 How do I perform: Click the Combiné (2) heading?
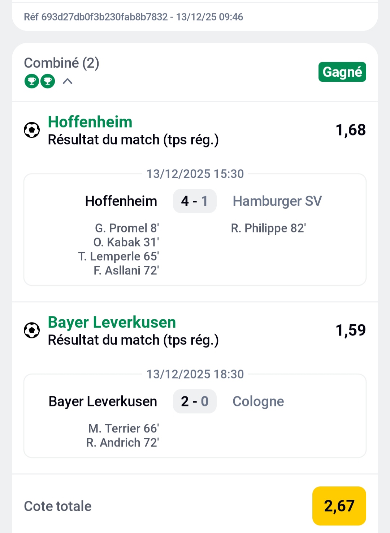coord(61,63)
